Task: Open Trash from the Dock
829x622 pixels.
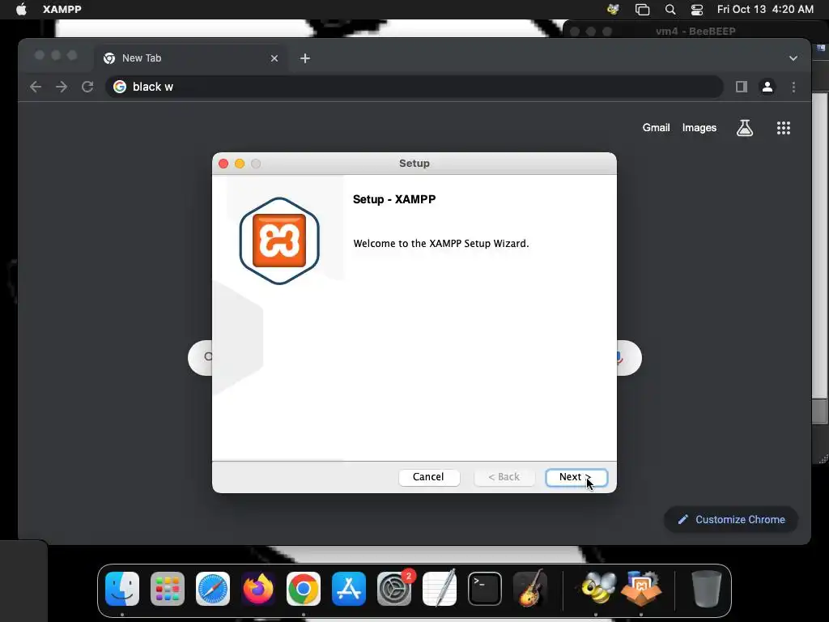Action: point(706,588)
